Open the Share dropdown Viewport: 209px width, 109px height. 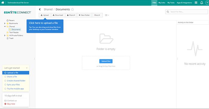coord(71,15)
